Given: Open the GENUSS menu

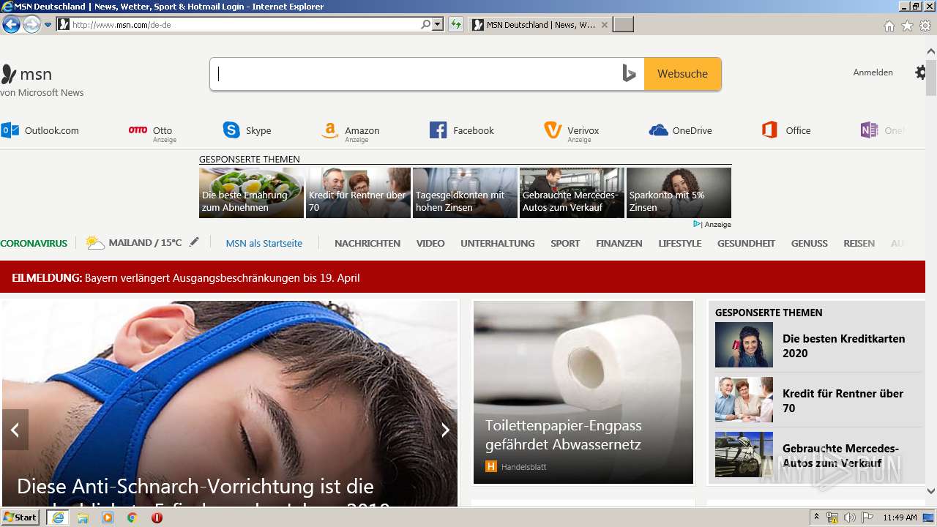Looking at the screenshot, I should [810, 243].
